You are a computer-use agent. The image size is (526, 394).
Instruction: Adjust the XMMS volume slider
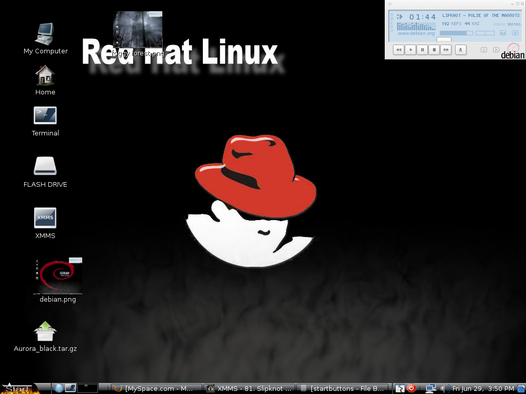[456, 33]
